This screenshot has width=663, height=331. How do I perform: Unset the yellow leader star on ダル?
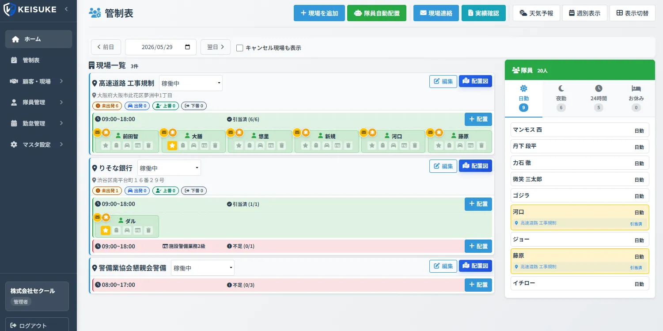coord(106,230)
